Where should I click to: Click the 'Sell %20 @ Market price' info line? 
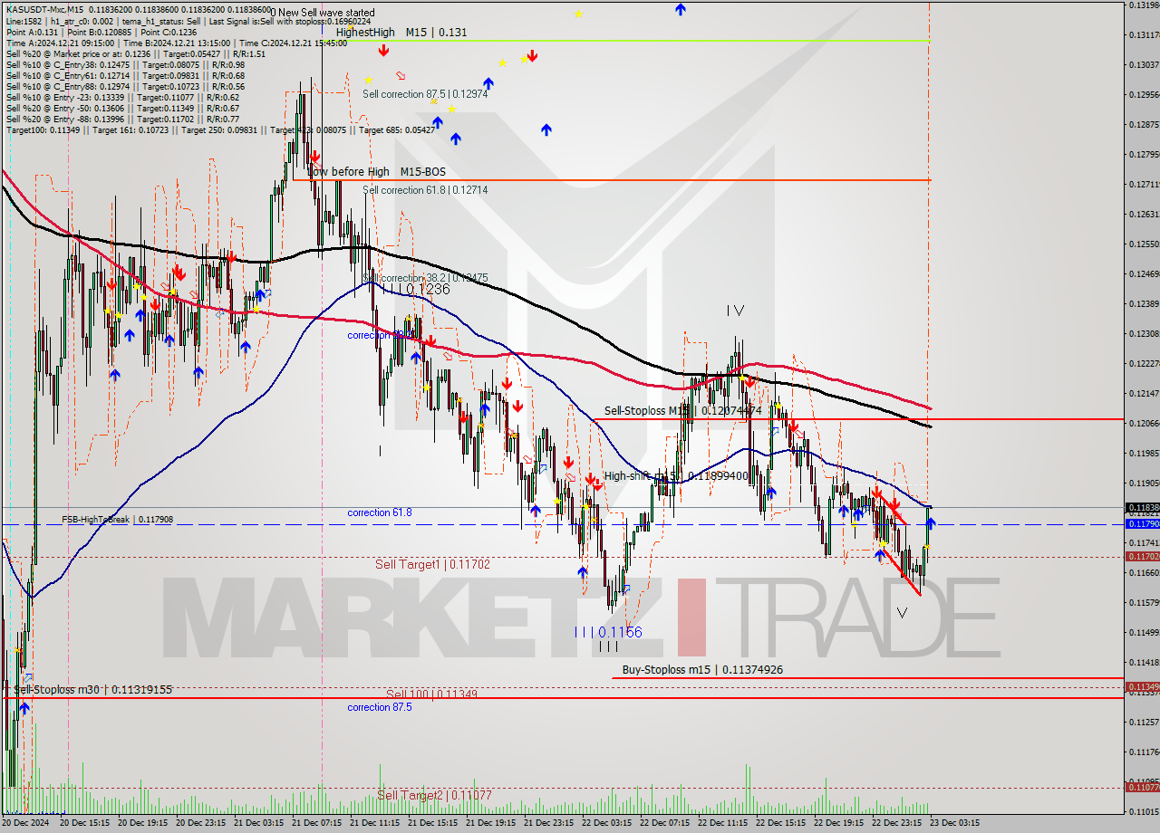pos(135,53)
